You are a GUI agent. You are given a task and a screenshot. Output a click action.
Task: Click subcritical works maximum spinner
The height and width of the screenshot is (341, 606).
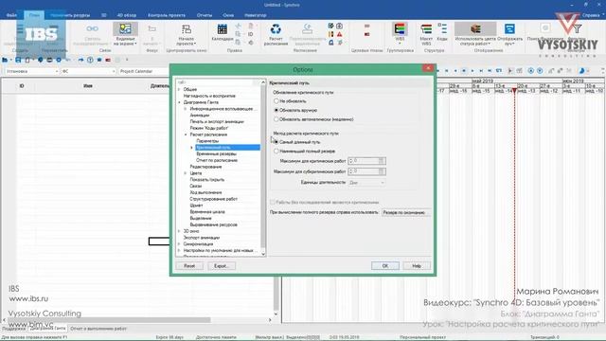pos(366,171)
